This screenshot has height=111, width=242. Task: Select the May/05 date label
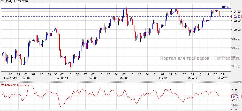(192, 78)
